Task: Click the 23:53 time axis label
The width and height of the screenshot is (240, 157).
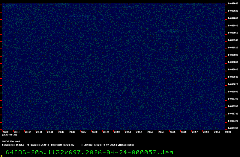Action: click(x=150, y=132)
